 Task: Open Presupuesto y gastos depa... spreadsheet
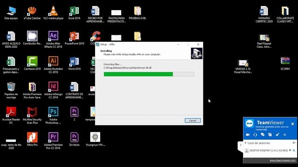coord(11,65)
